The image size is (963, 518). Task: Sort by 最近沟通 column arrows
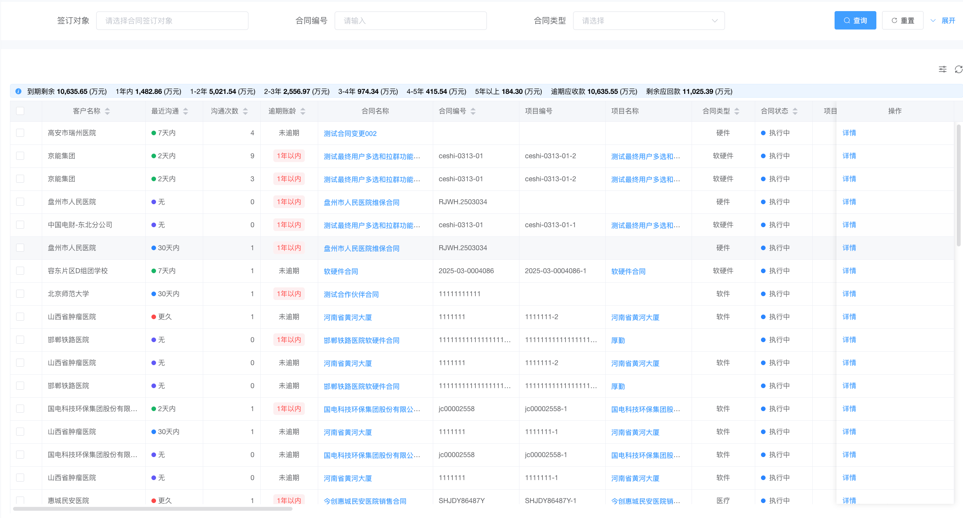tap(186, 111)
